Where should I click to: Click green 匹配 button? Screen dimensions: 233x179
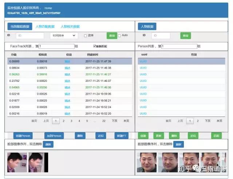[x=216, y=136]
